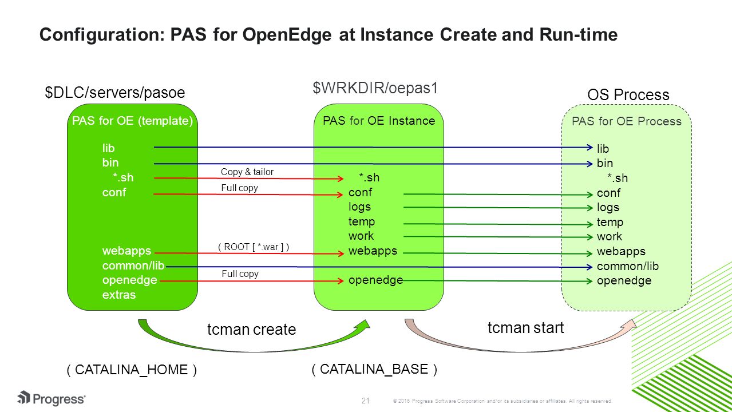Click the slide page number 21
The image size is (732, 412).
pos(366,400)
